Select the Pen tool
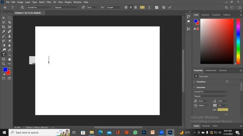Screen dimensions: 243x136 coord(9,50)
